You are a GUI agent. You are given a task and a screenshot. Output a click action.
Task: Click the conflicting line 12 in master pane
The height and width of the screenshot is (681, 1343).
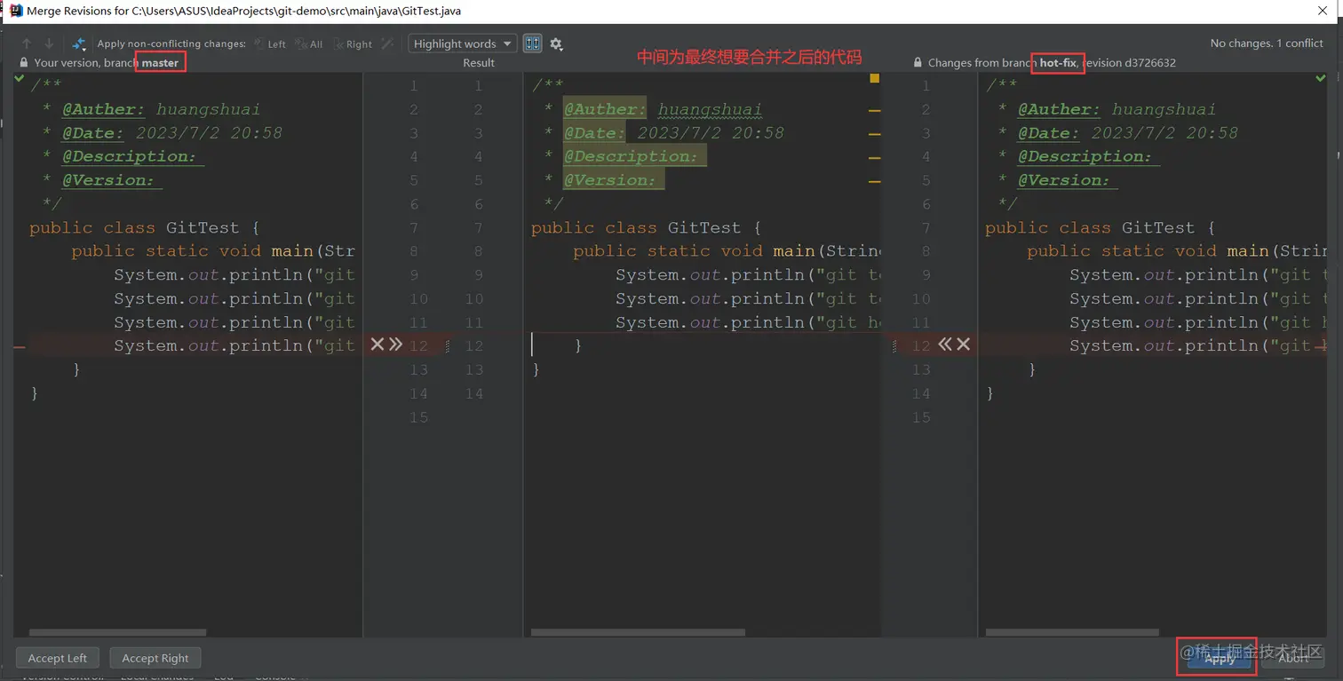pos(234,346)
